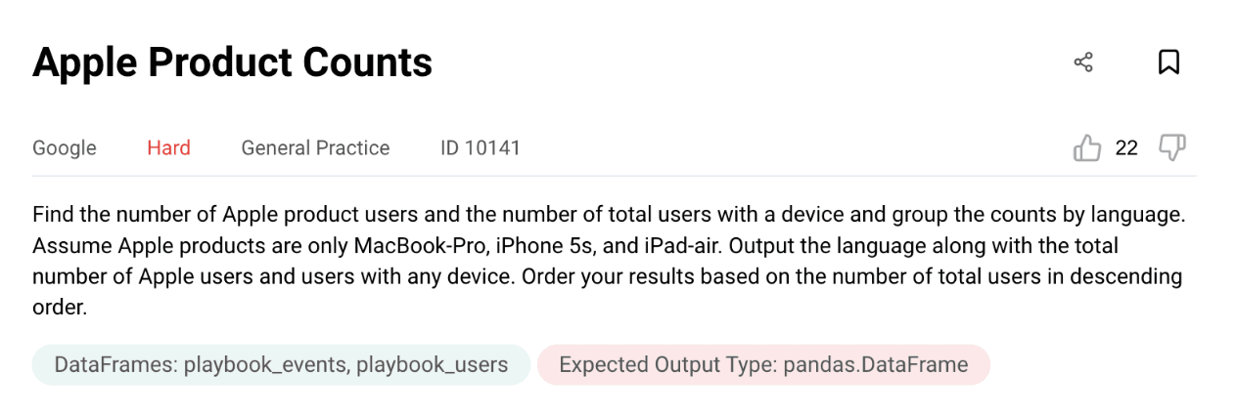Click the Apple Product Counts title
1237x415 pixels.
point(233,62)
